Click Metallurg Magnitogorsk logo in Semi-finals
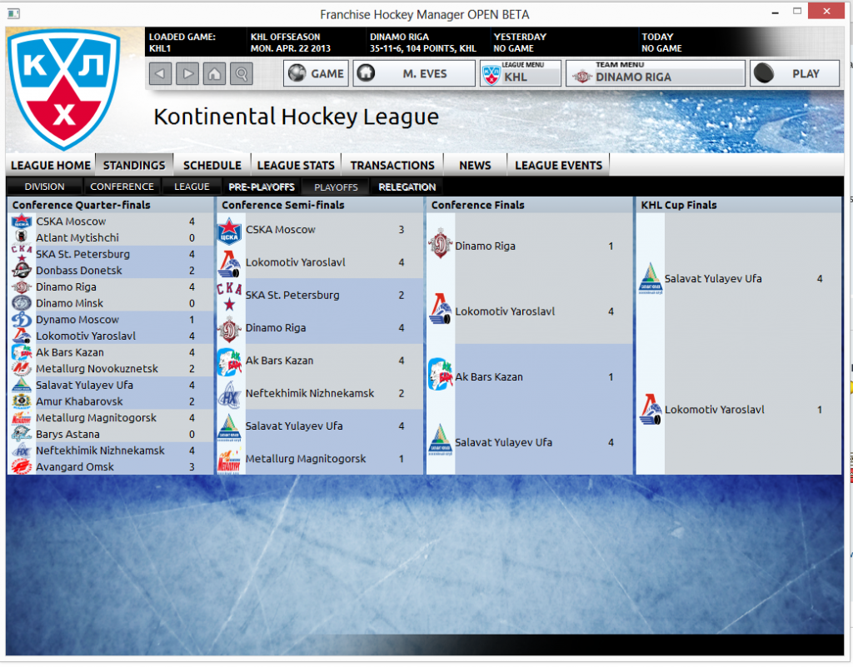The image size is (853, 667). click(230, 460)
